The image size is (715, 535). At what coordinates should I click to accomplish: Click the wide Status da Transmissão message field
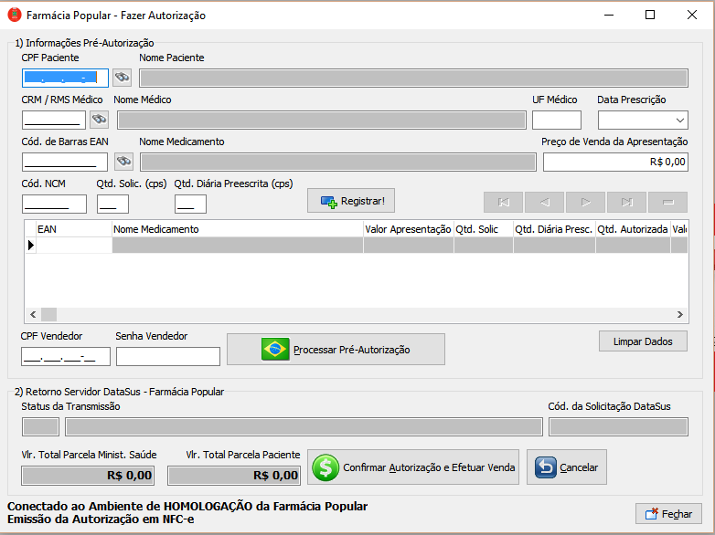pos(304,427)
